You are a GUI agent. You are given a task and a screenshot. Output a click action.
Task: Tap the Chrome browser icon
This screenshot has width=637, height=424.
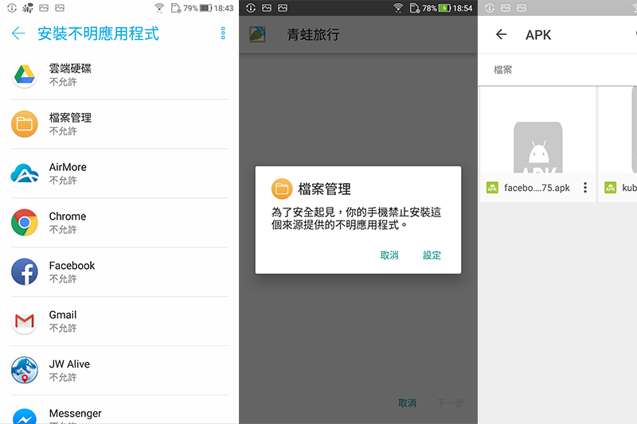(25, 223)
